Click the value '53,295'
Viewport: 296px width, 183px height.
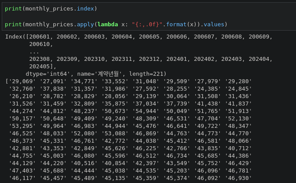tap(22, 126)
